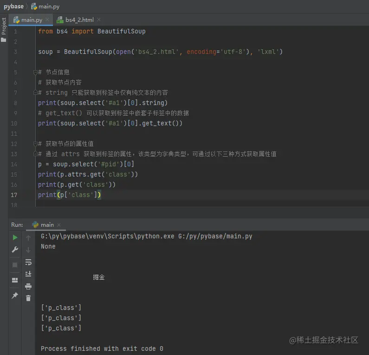Click p = soup.select('#pid')[0] line
369x355 pixels.
(x=86, y=164)
